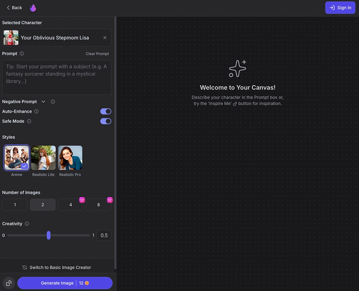Click the Auto-Enhance info icon
Screen dimensions: 359x291
[36, 111]
